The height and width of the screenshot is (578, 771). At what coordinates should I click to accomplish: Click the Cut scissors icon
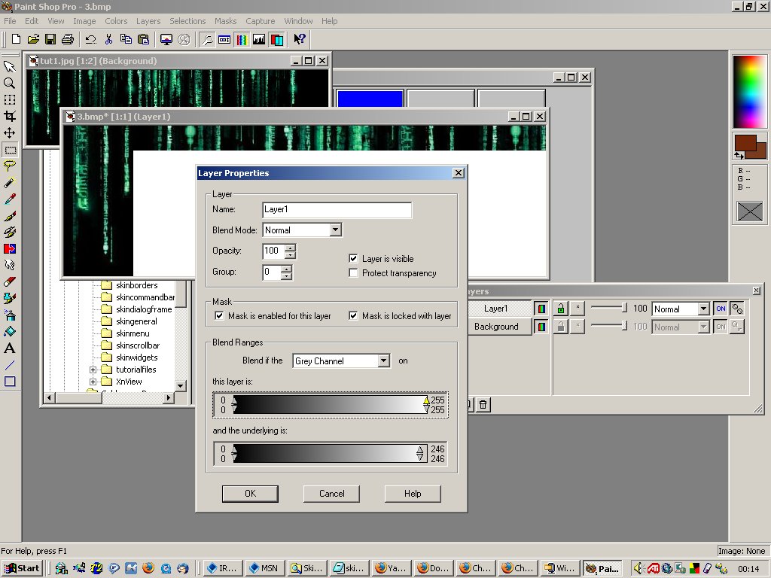[x=108, y=39]
